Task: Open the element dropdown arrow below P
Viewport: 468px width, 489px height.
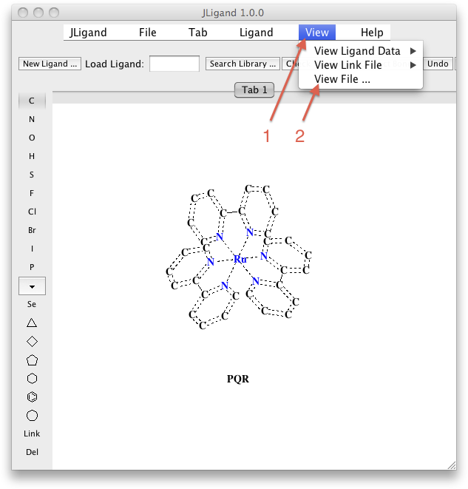Action: click(32, 286)
